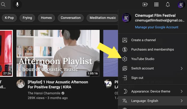Filter by the Meditation music chip
The width and height of the screenshot is (187, 109).
[102, 18]
